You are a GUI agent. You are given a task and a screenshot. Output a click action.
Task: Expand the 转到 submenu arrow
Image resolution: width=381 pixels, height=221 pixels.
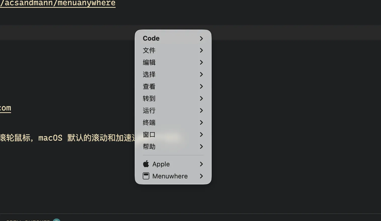coord(201,98)
